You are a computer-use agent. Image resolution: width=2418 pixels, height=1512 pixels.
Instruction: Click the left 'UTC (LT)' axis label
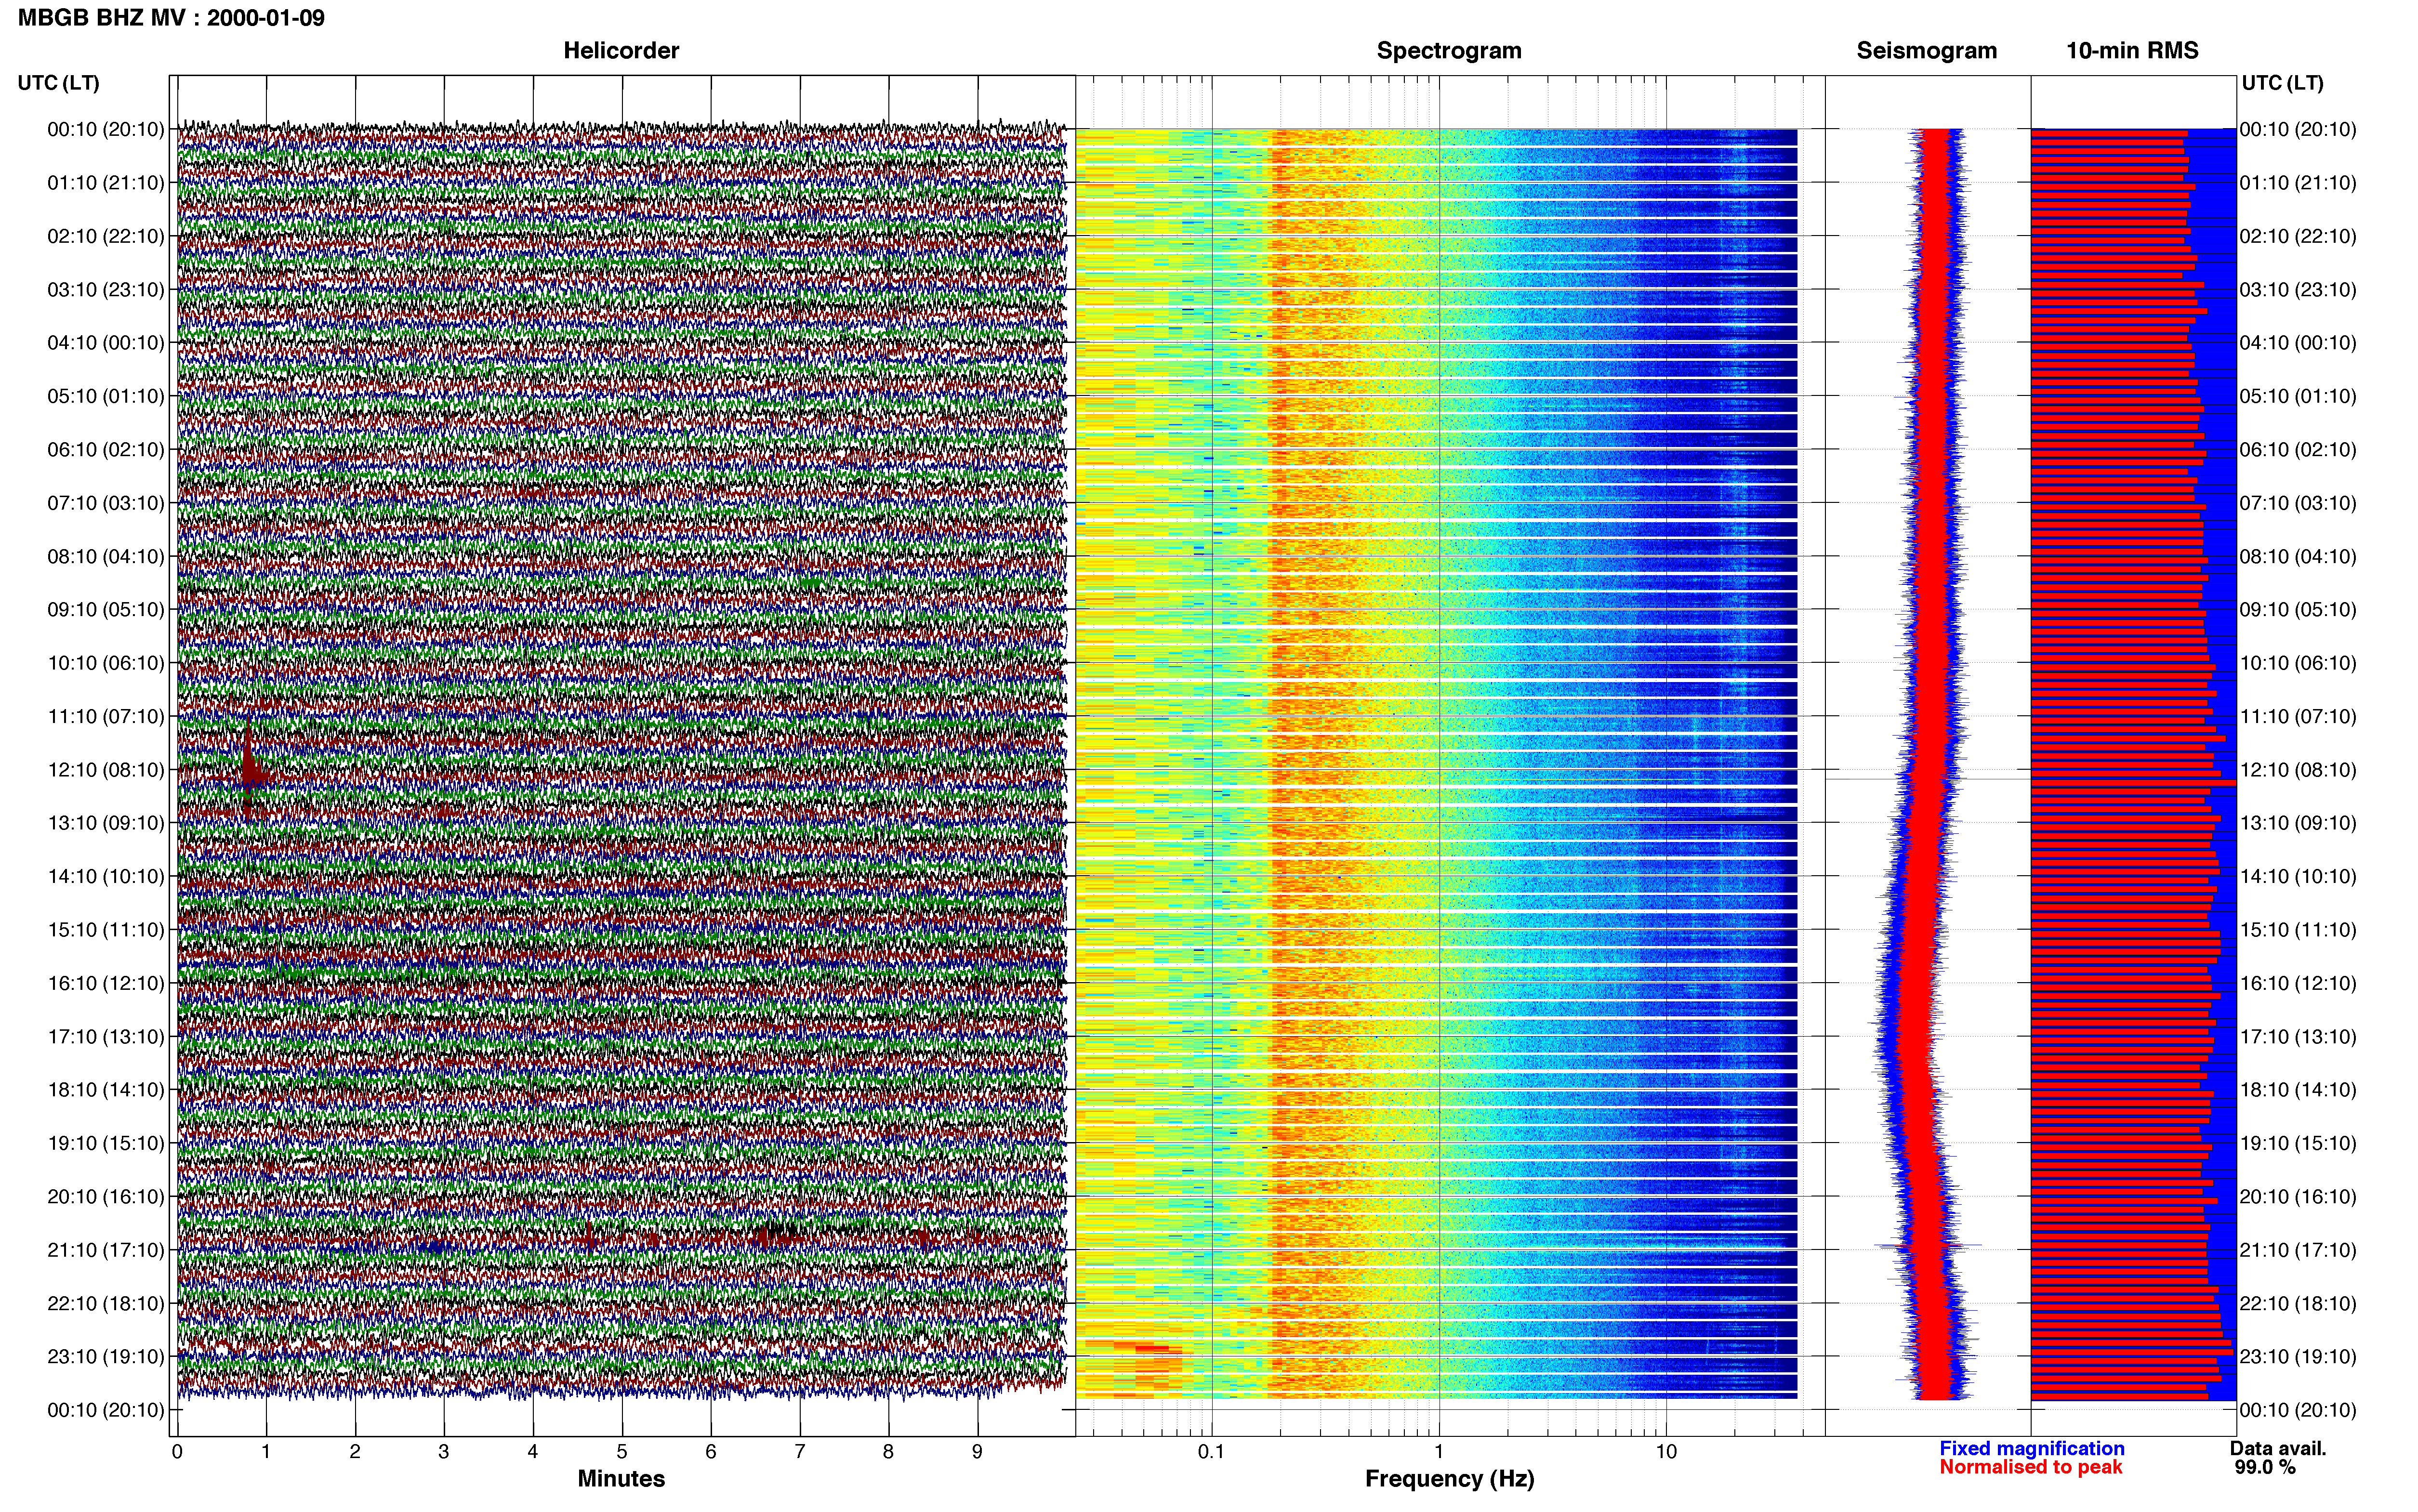59,83
